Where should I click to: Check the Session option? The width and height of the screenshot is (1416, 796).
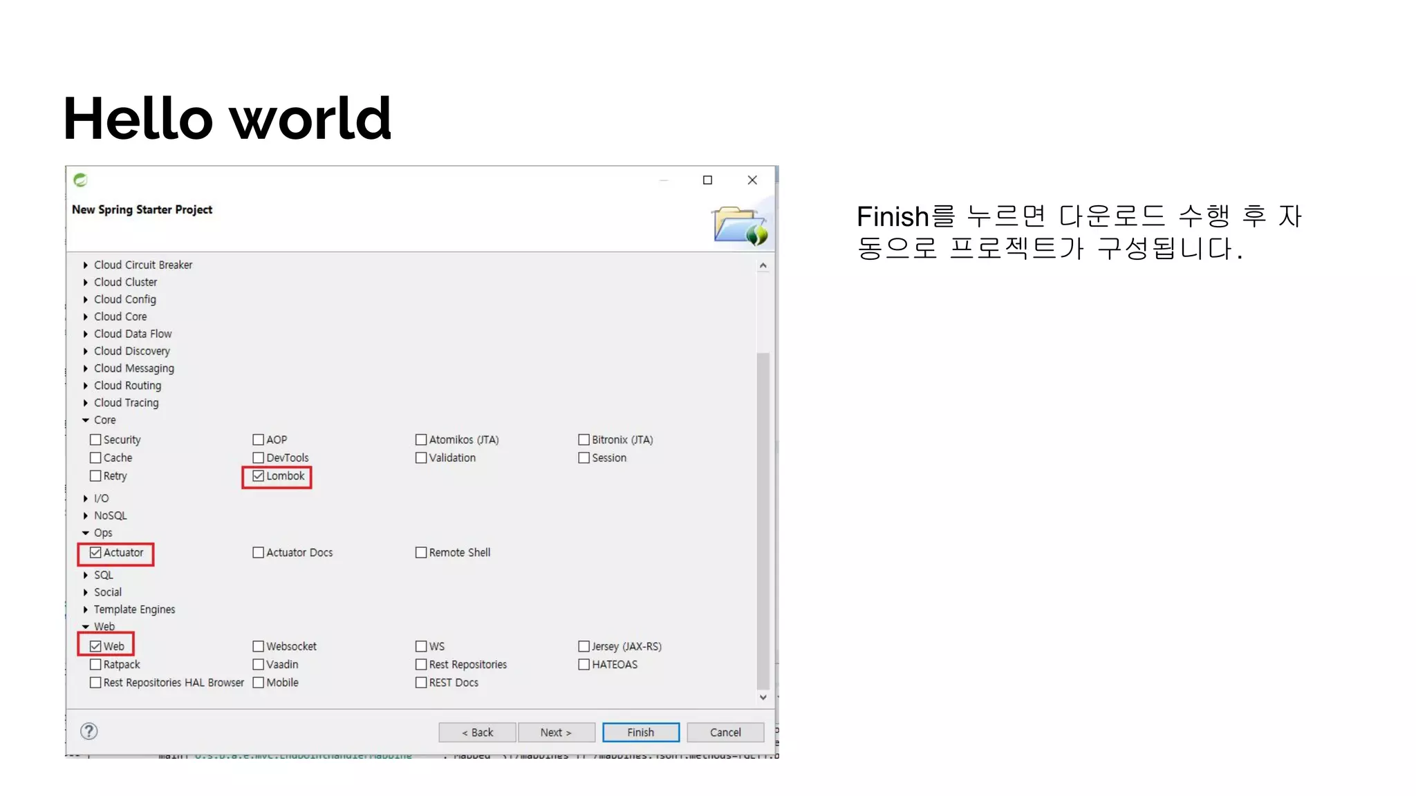(x=584, y=457)
